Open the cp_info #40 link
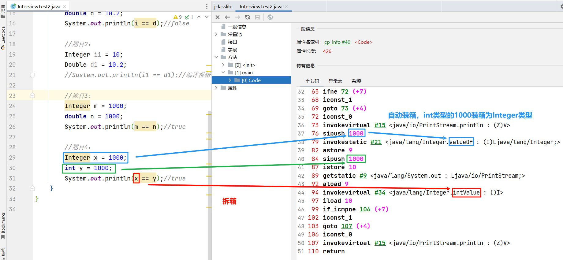This screenshot has width=563, height=260. (337, 42)
